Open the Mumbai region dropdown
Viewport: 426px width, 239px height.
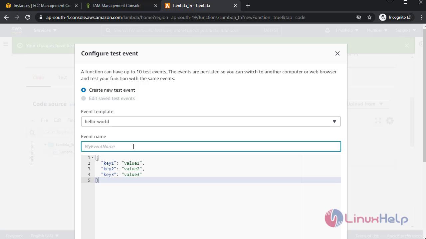[x=377, y=30]
